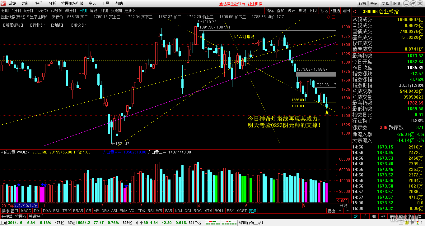Click the 交易 button in the title bar
The width and height of the screenshot is (425, 226).
coord(385,3)
